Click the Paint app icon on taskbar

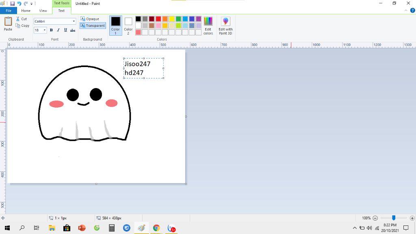coord(141,228)
